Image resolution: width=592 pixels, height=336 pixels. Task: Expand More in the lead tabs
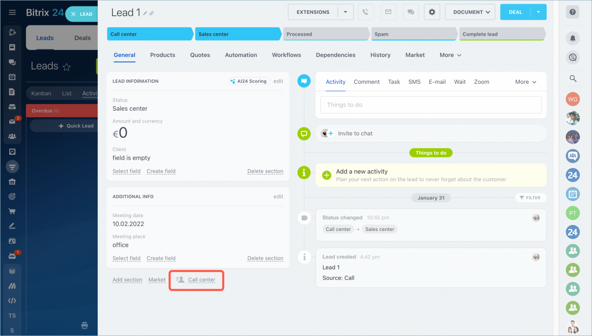point(450,55)
